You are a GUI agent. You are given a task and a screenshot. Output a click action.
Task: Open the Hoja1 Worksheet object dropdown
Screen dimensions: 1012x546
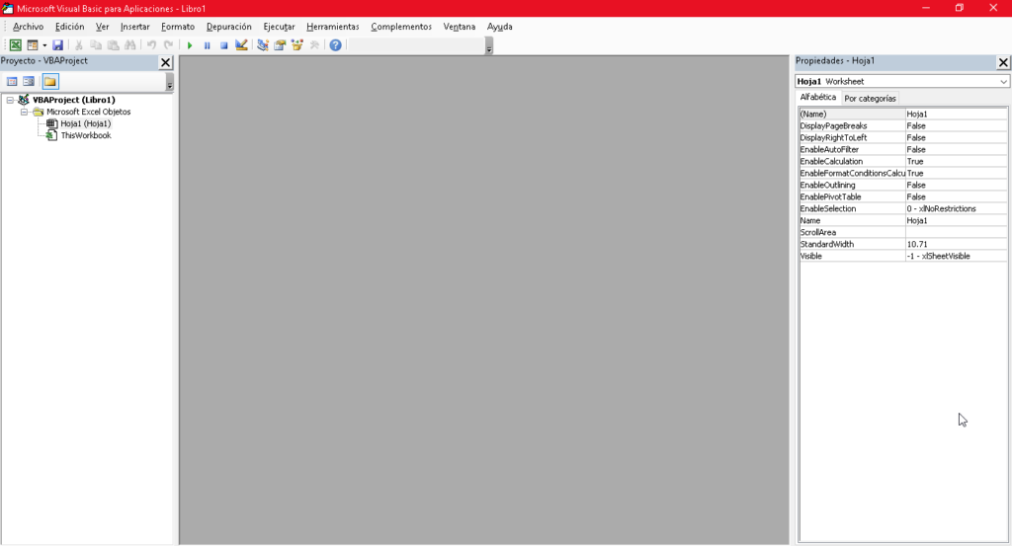coord(1002,82)
